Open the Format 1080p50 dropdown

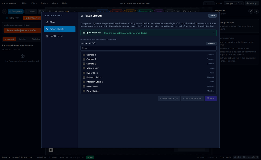(x=234, y=3)
